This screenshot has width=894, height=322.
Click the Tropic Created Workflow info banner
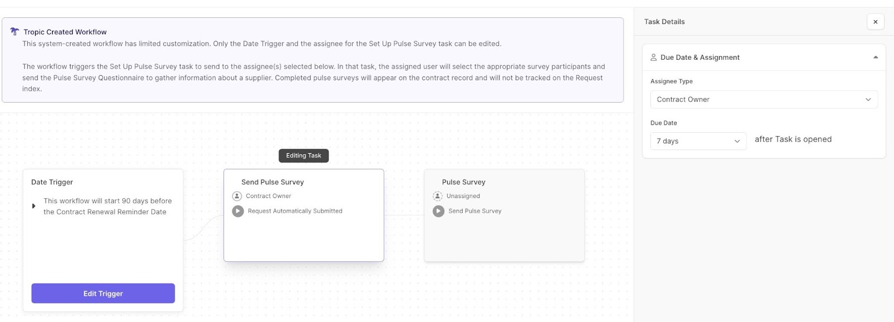[312, 60]
